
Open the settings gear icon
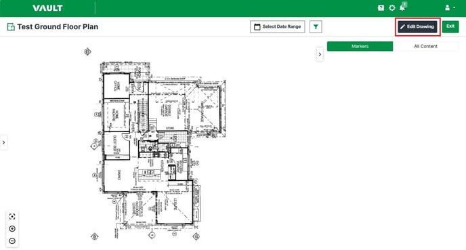(x=392, y=8)
